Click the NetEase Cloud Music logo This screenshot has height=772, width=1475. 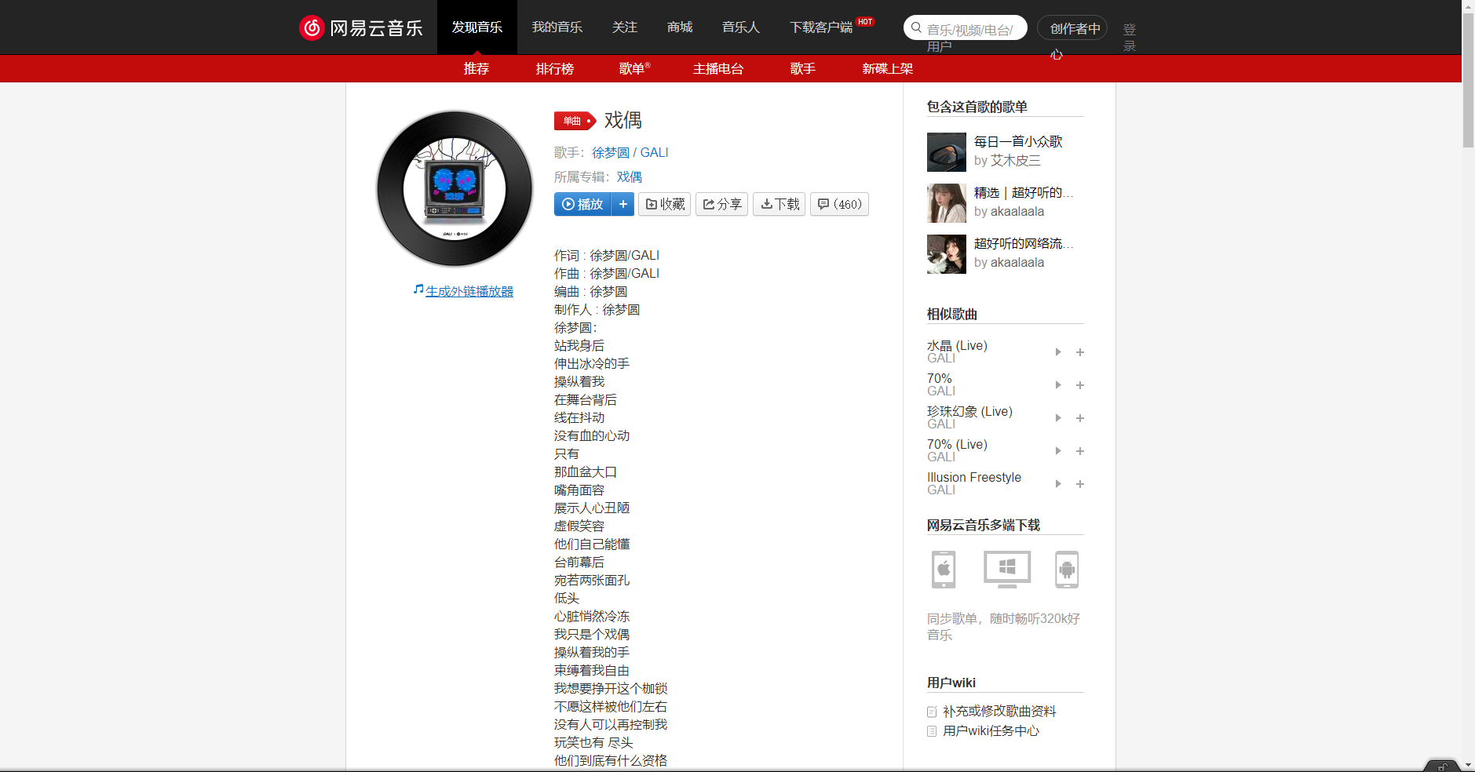[361, 27]
